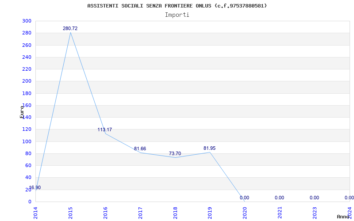The height and width of the screenshot is (221, 354).
Task: Click the x-axis label 2018
Action: (175, 213)
